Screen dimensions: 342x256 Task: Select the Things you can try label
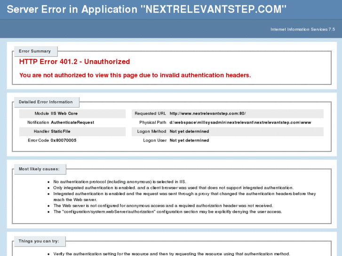pyautogui.click(x=39, y=241)
